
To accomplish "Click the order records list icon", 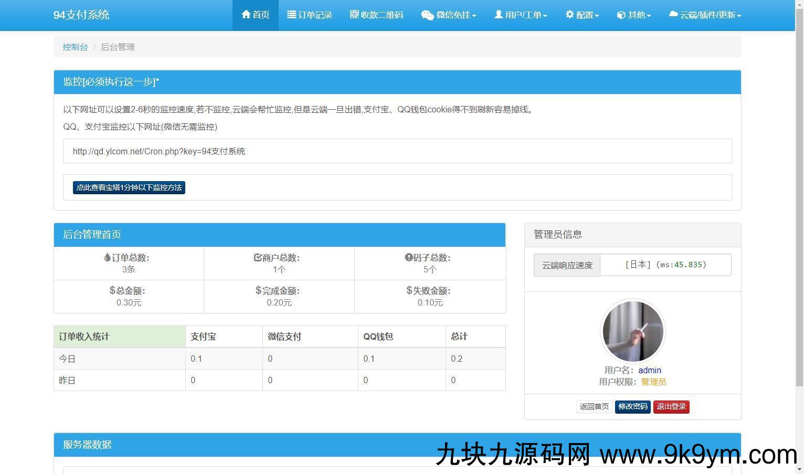I will (292, 15).
